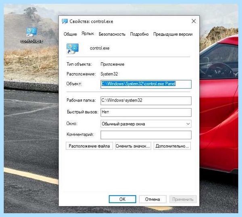Click the Приложение object type value

click(x=113, y=64)
